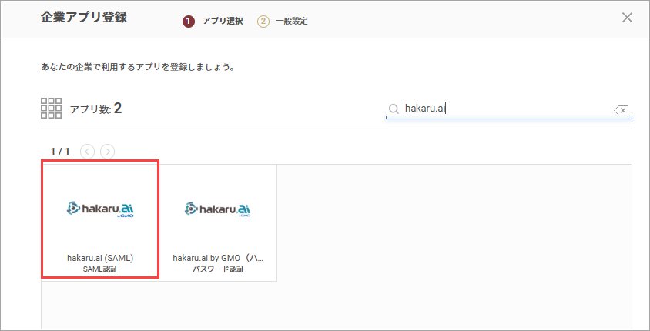
Task: Click the magnifier search icon
Action: coord(394,109)
